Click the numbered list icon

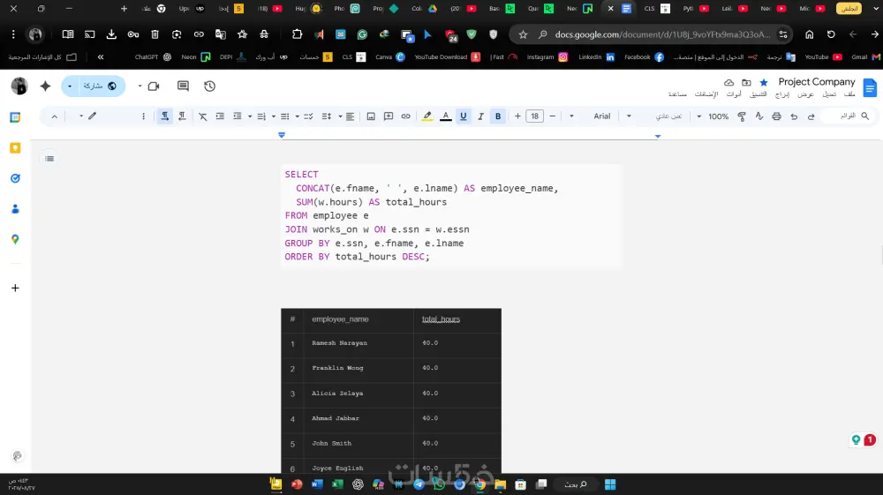[261, 116]
